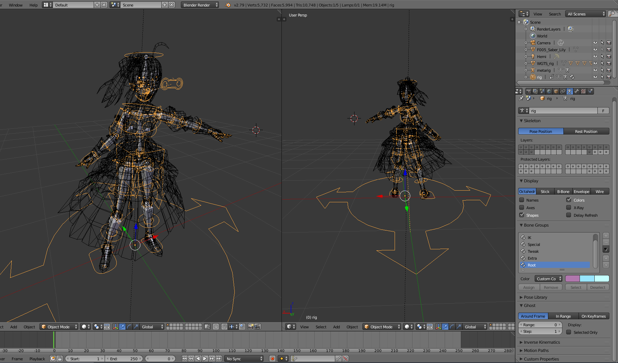This screenshot has height=363, width=618.
Task: Toggle visibility eye for Camera in outliner
Action: pos(595,43)
